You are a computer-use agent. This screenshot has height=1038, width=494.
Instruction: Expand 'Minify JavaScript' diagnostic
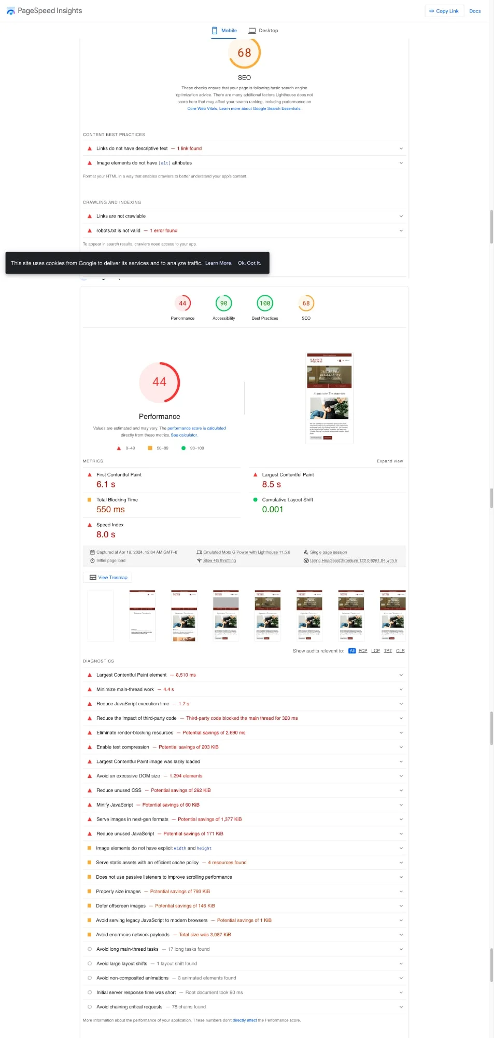244,805
